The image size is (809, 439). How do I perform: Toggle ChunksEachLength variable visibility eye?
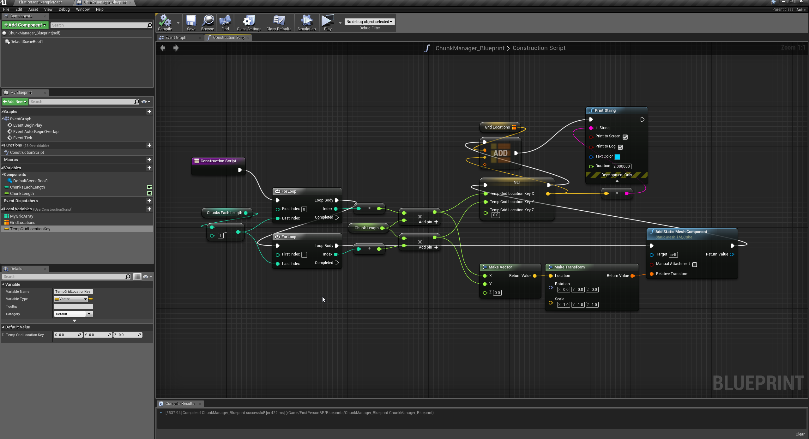point(149,187)
